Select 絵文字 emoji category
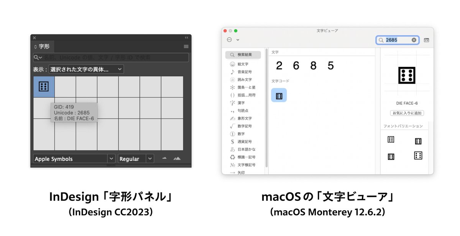This screenshot has height=236, width=460. coord(243,64)
